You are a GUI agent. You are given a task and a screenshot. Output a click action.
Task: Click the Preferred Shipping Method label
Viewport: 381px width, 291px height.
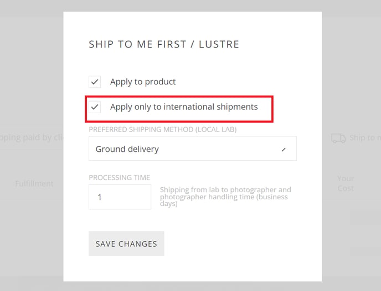pyautogui.click(x=163, y=129)
